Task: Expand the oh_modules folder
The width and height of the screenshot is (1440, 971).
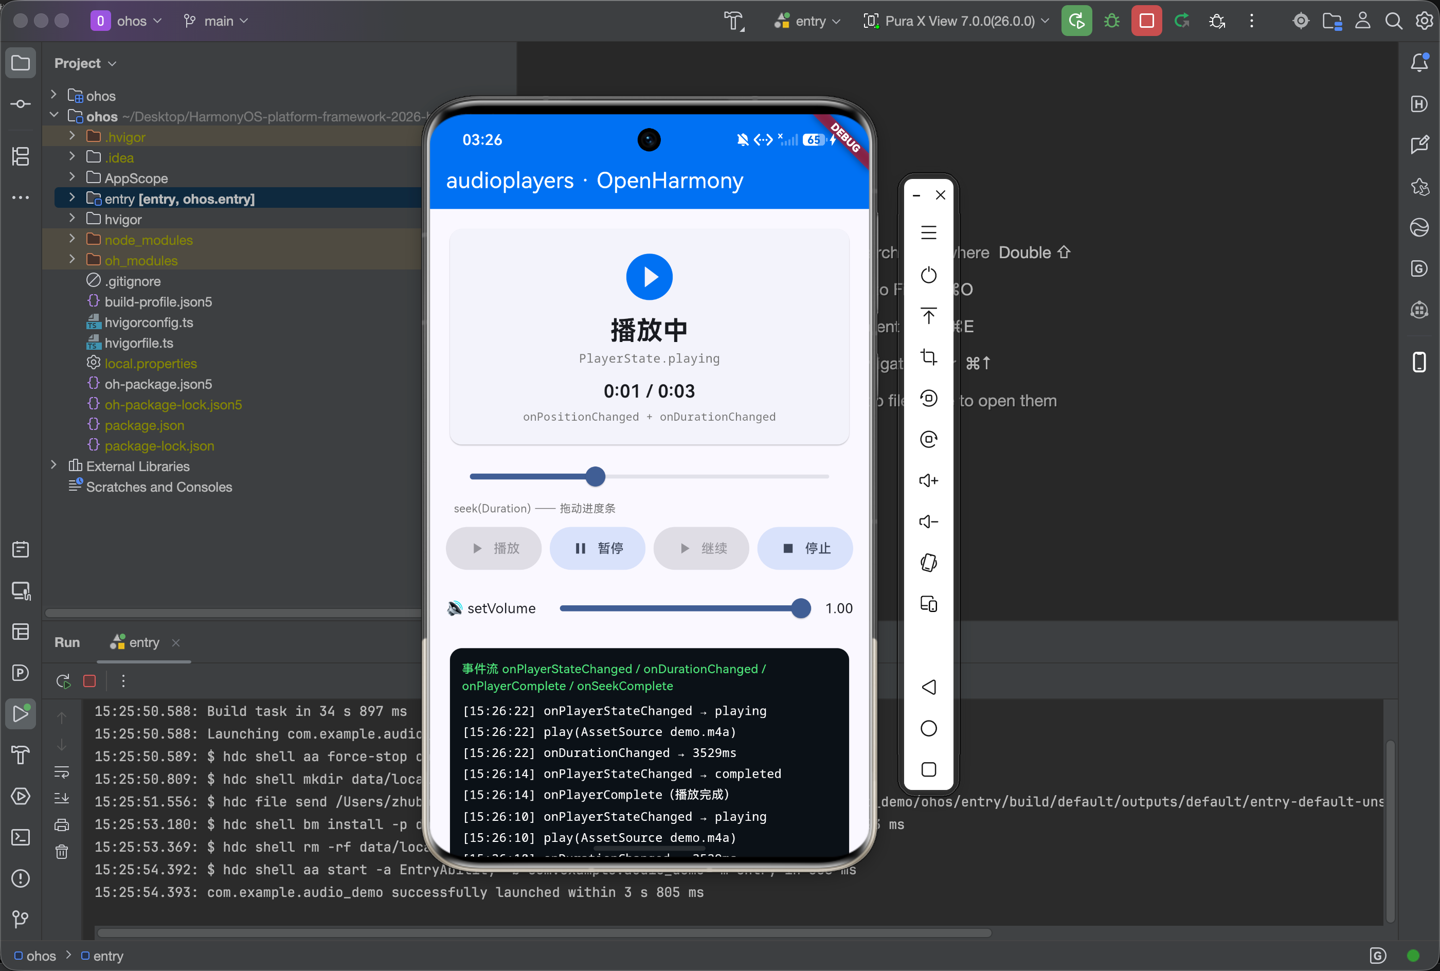Action: pos(72,260)
